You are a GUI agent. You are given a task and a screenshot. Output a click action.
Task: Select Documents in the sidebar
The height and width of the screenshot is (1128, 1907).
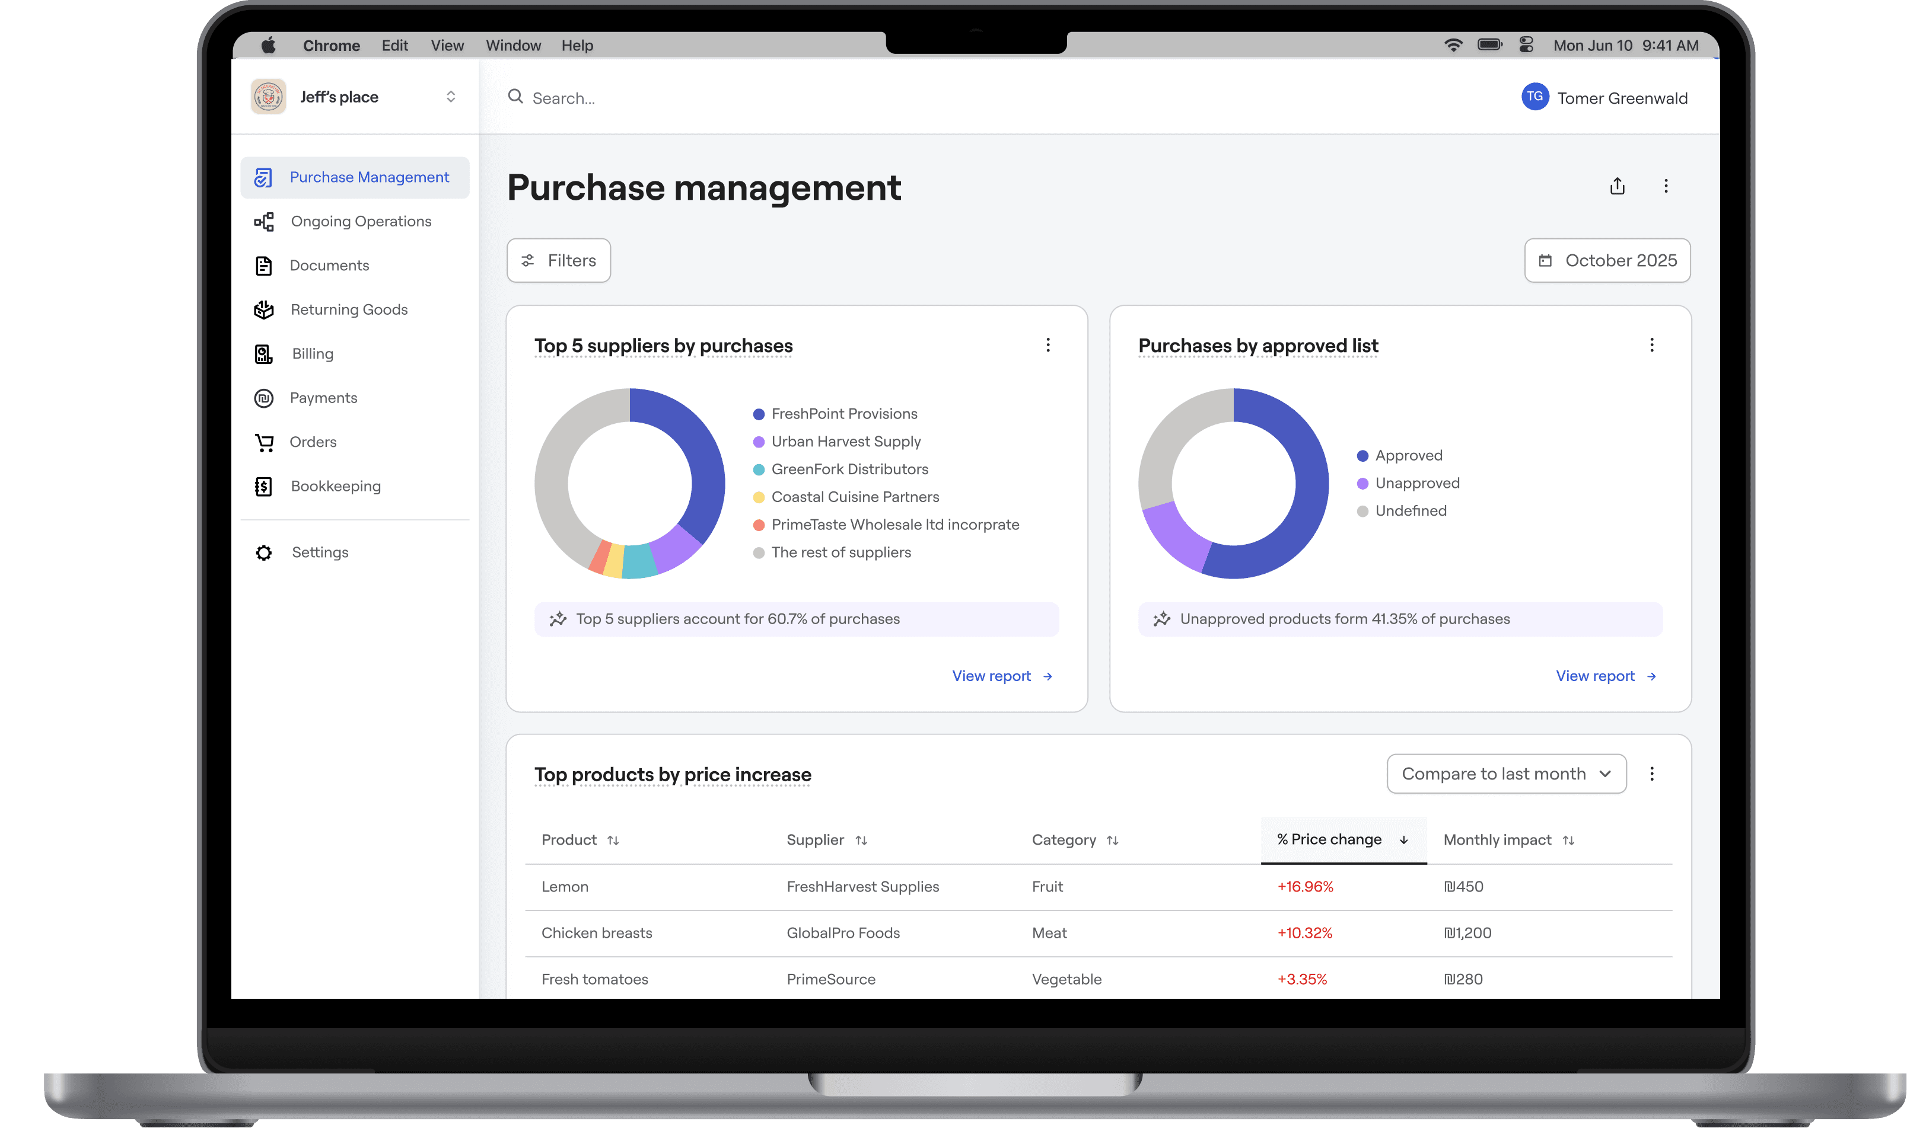pyautogui.click(x=329, y=266)
